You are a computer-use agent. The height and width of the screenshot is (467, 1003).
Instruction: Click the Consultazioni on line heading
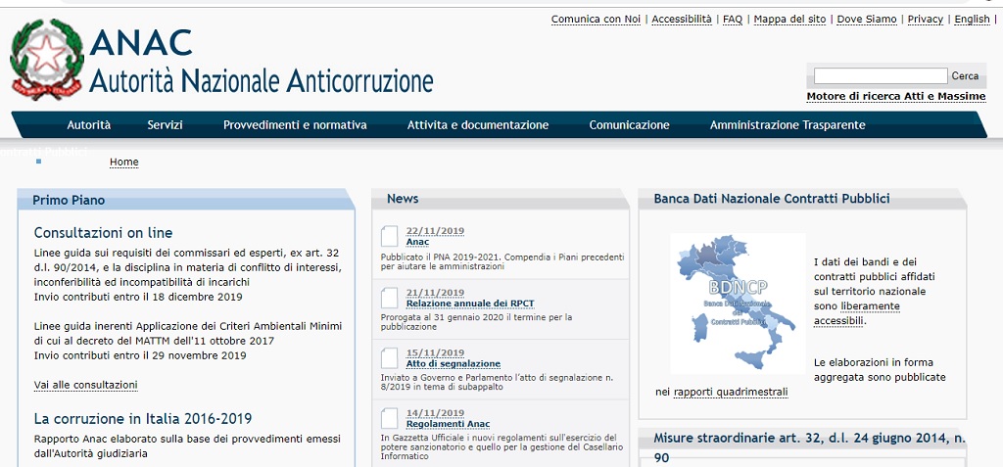coord(103,233)
